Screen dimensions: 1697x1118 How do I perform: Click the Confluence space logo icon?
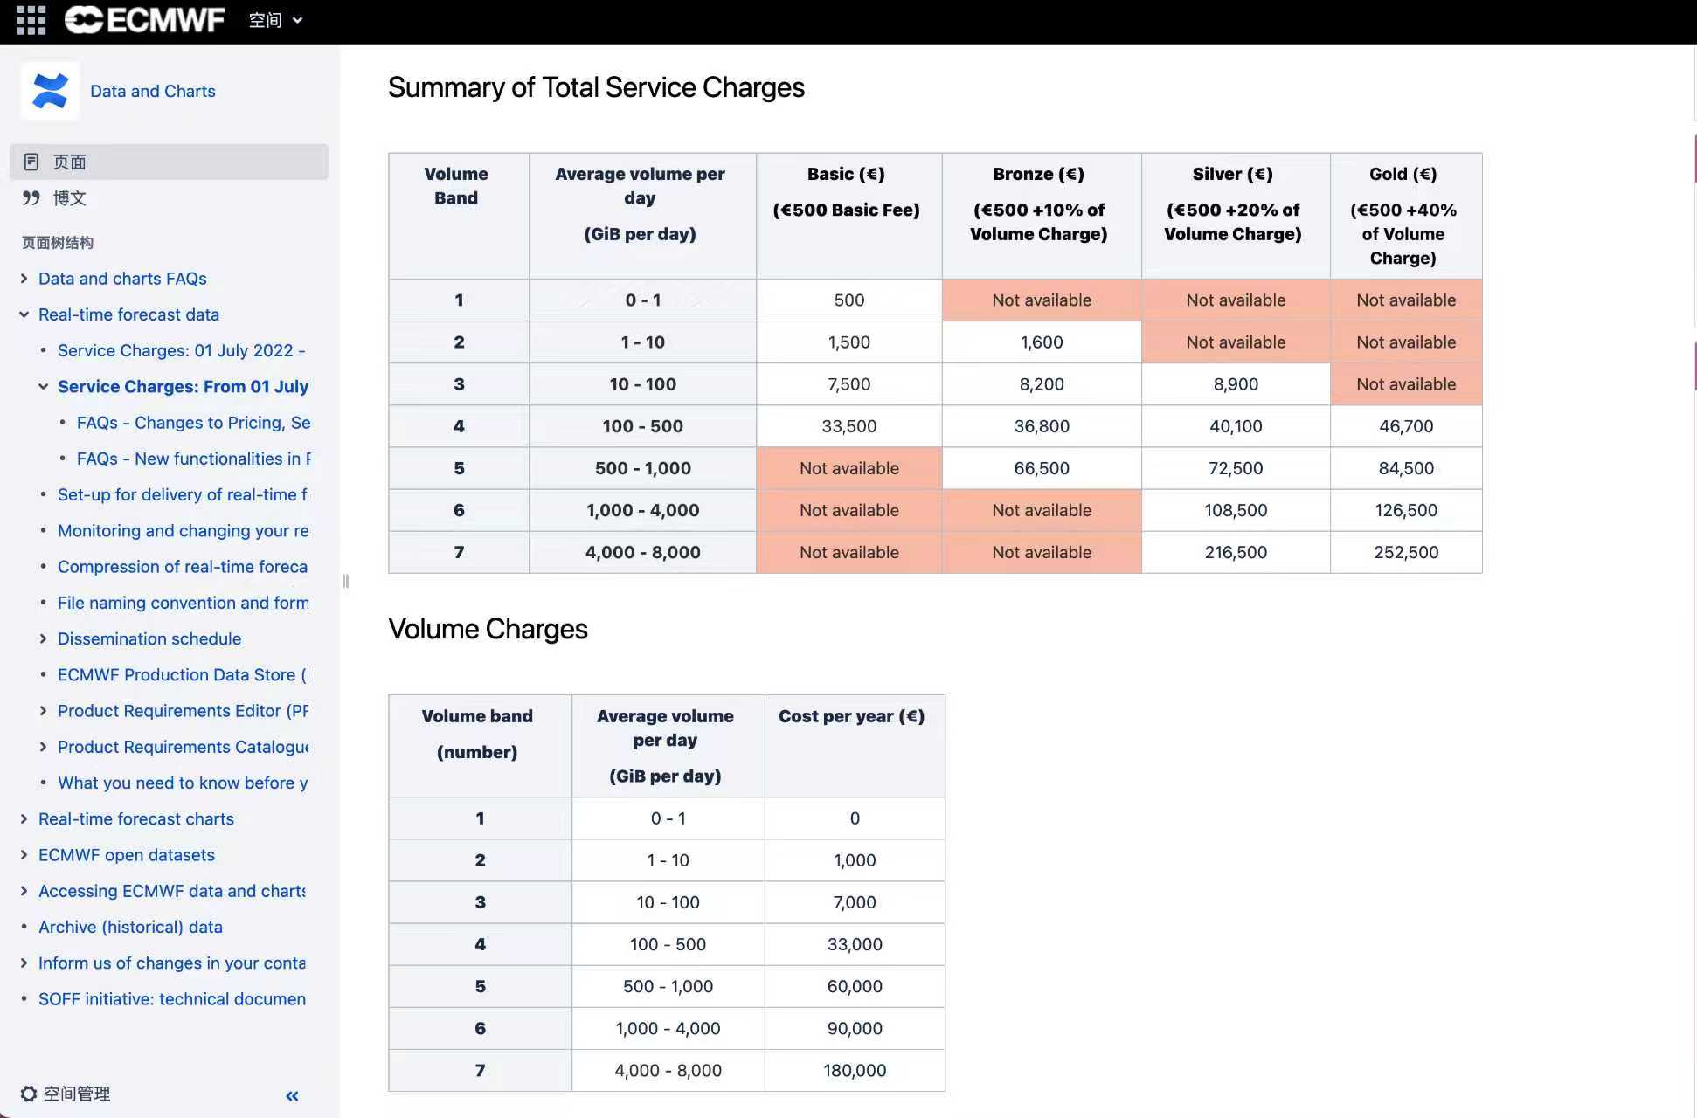(50, 91)
